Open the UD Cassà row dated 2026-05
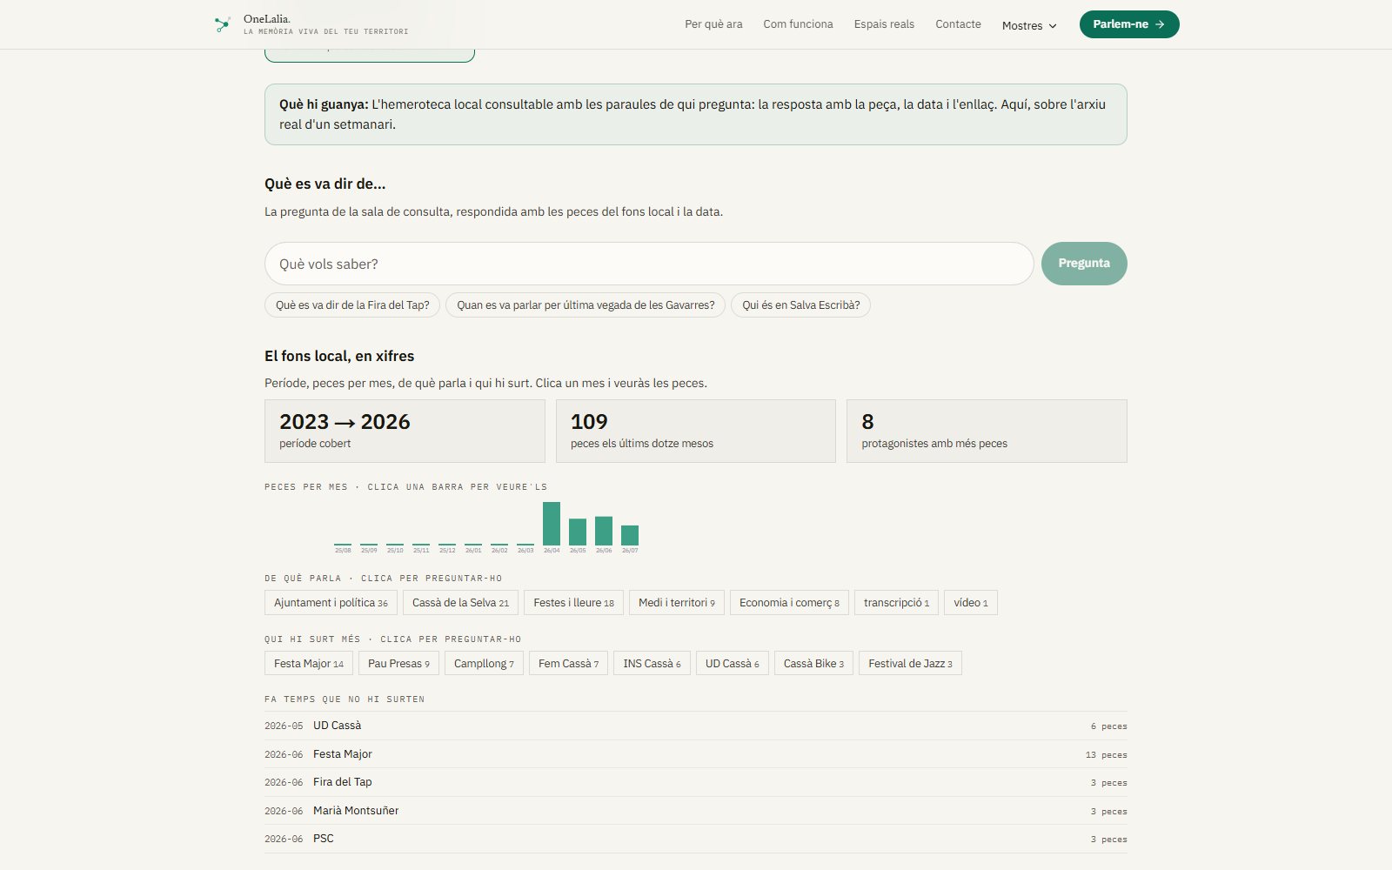 tap(696, 726)
